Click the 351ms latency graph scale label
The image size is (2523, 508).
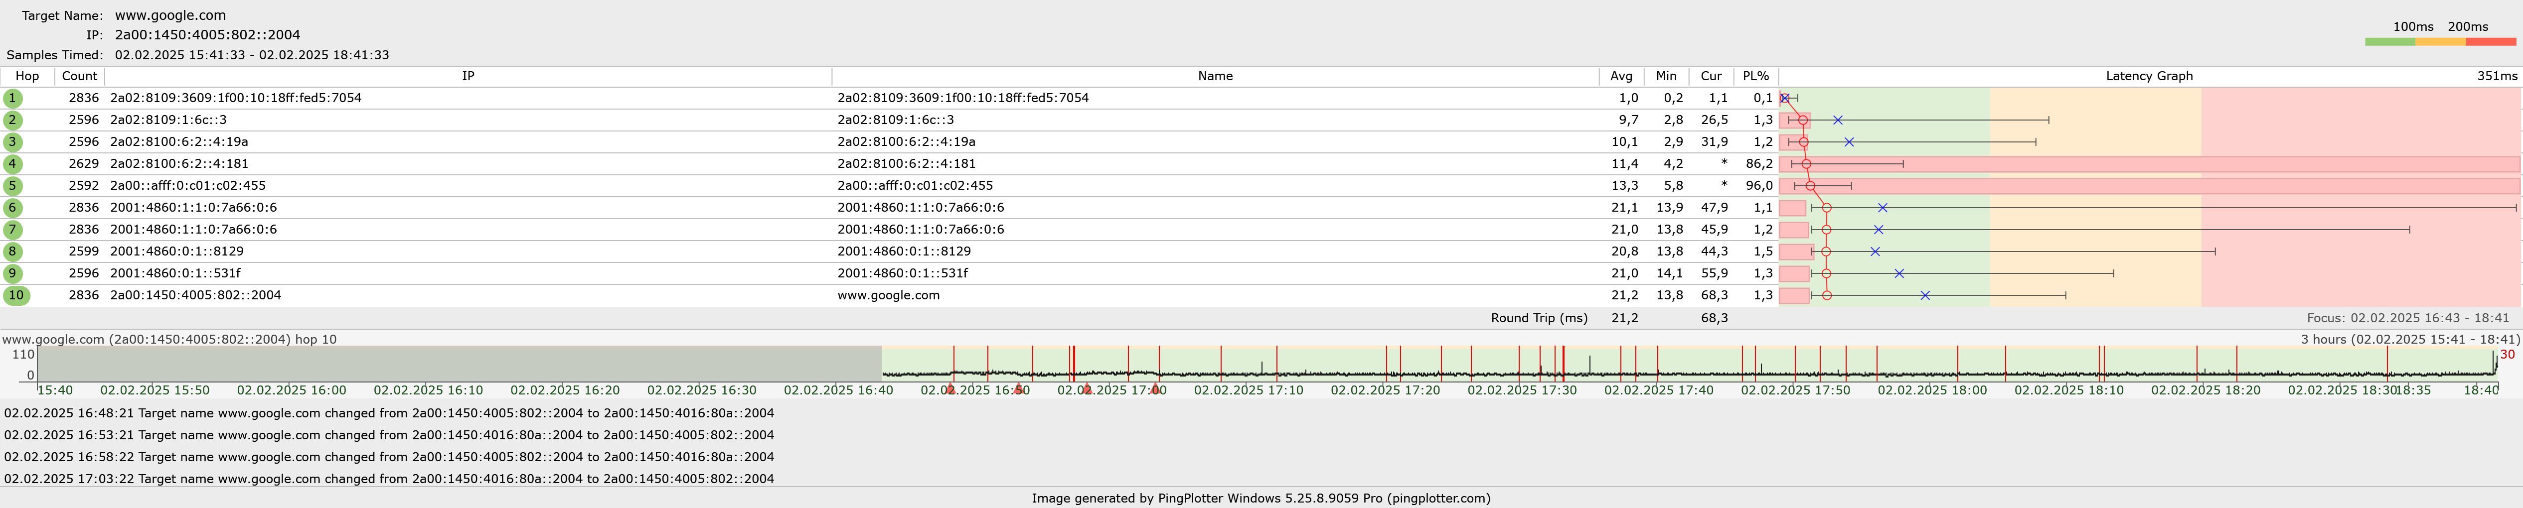(x=2497, y=76)
